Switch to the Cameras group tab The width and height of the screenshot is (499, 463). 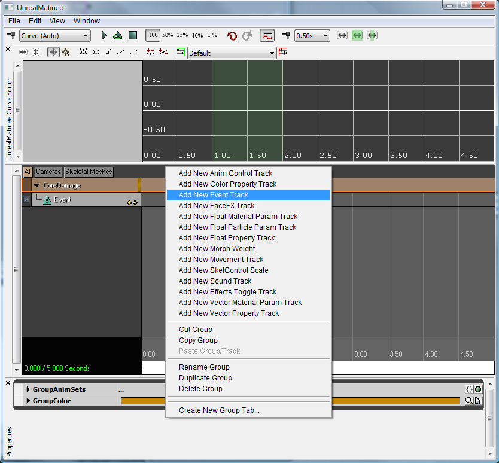coord(48,172)
